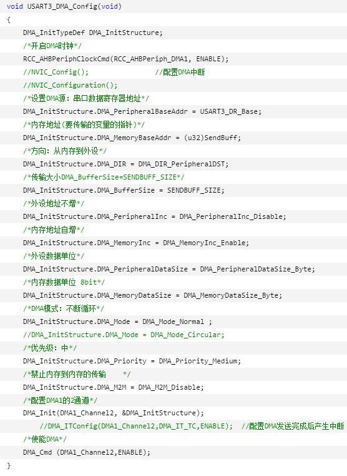
Task: Click the comment 禁止内存到内存的传输
Action: [x=77, y=374]
